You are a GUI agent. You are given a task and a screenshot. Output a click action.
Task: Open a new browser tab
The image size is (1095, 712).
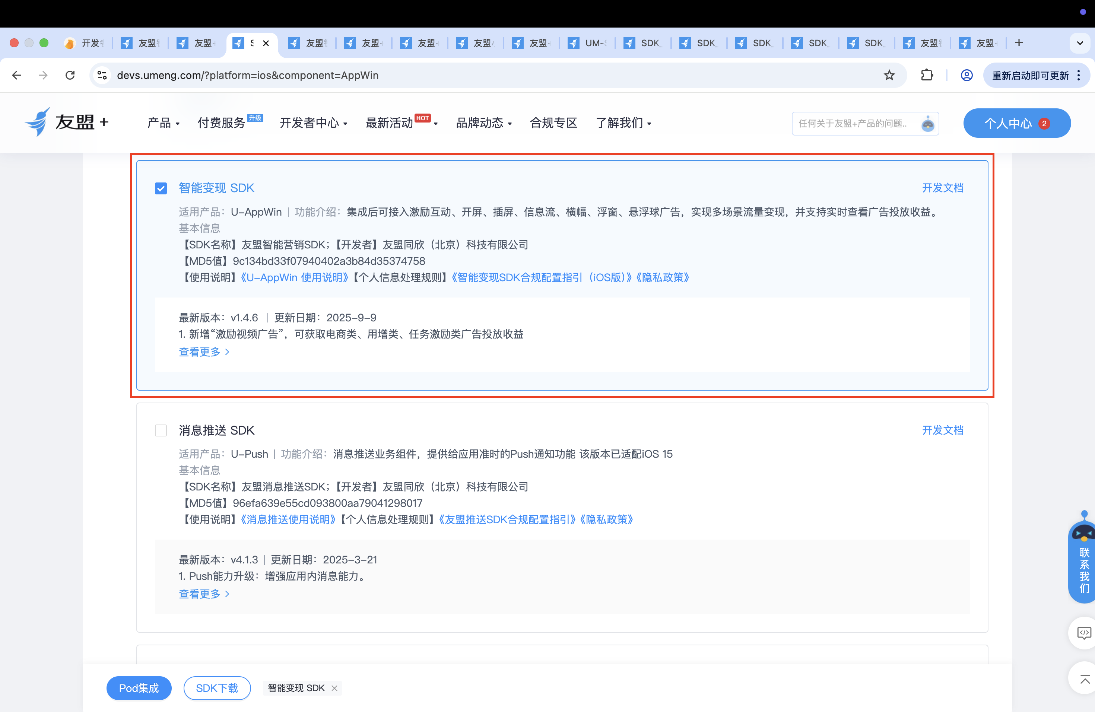1019,43
